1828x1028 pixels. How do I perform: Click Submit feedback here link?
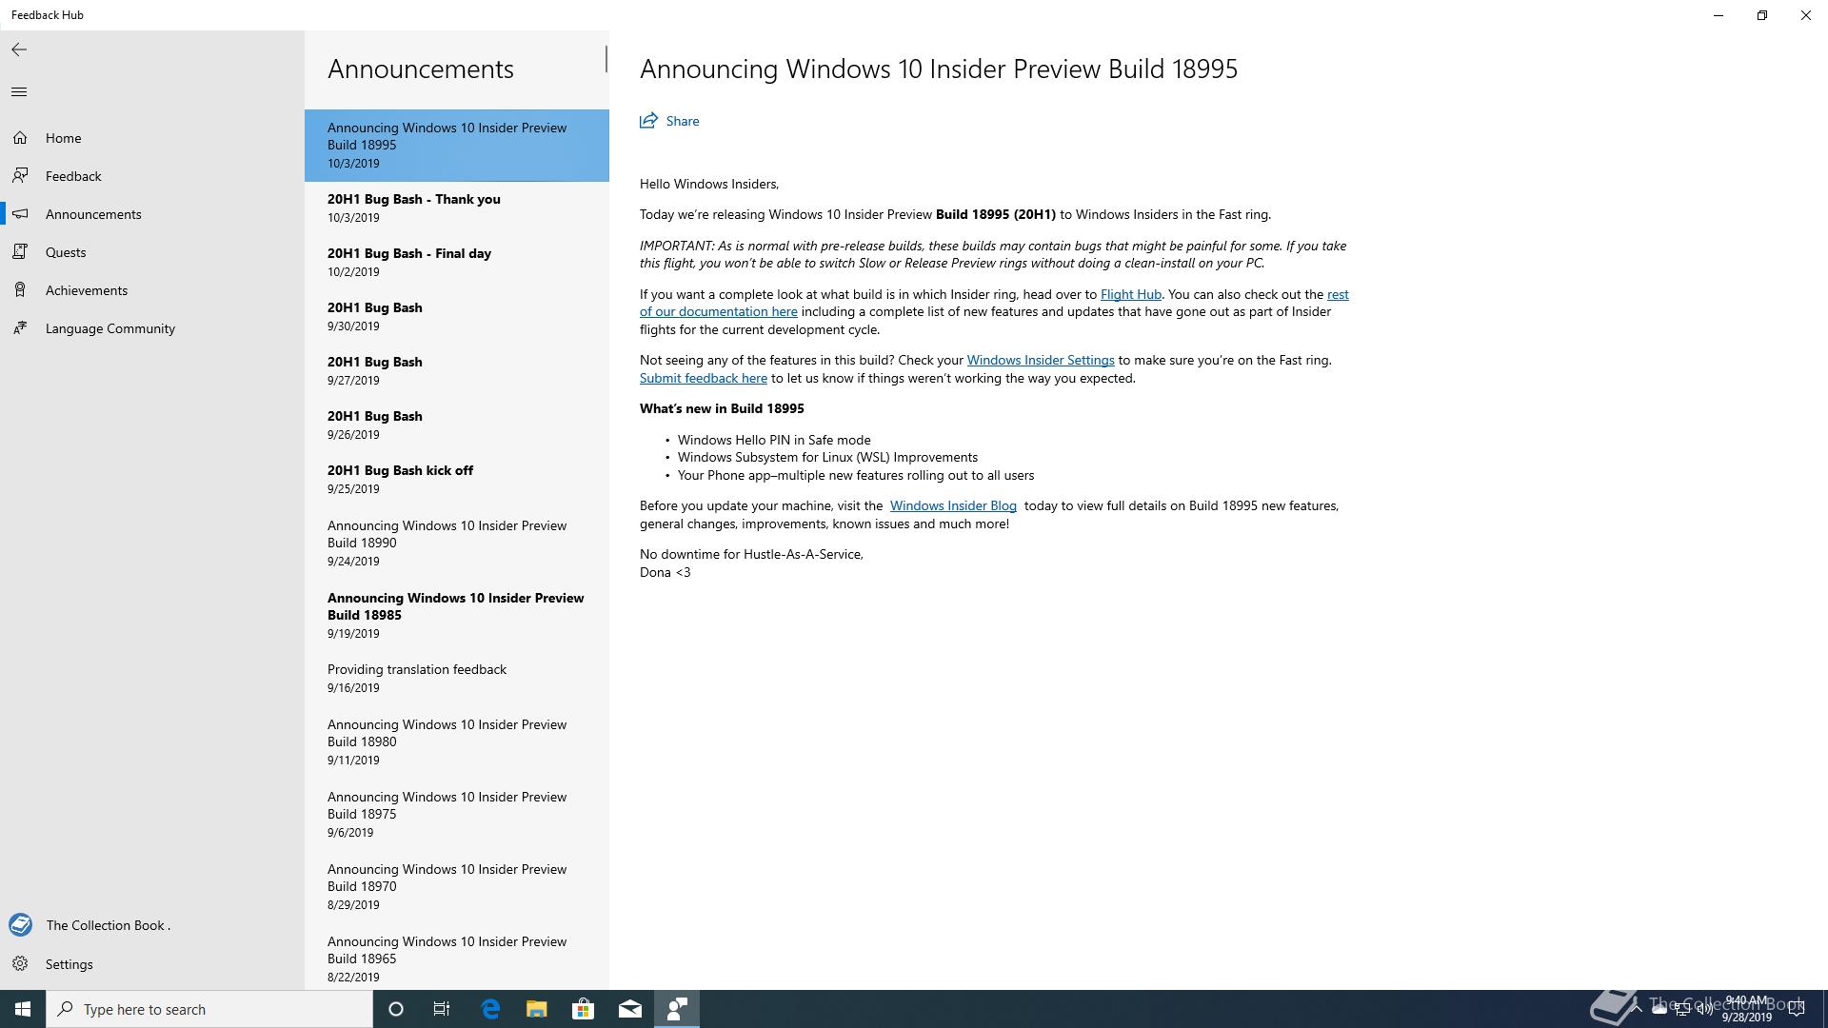coord(704,378)
